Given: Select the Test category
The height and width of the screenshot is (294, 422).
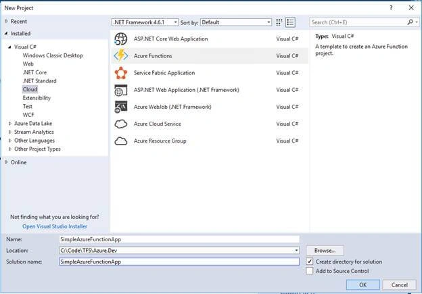Looking at the screenshot, I should click(28, 107).
